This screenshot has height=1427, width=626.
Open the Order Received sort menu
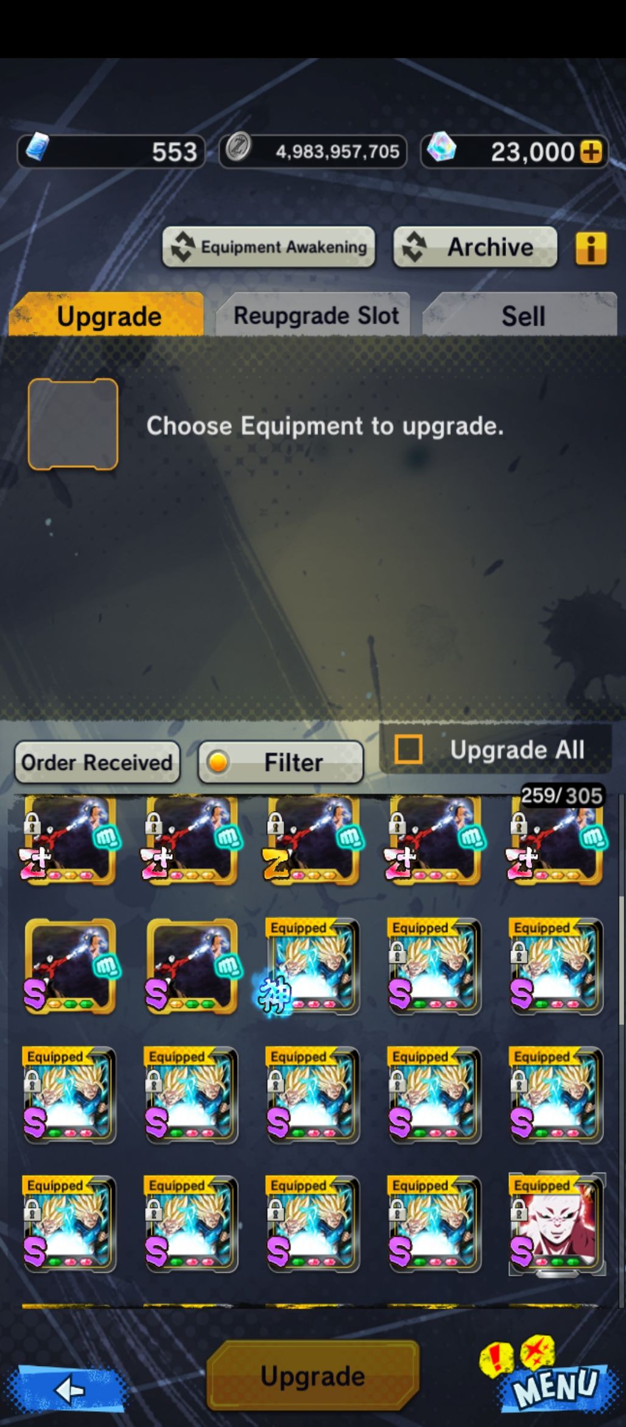97,762
